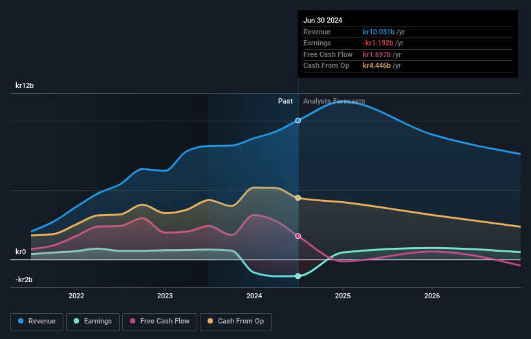Click the Revenue row label in tooltip

click(x=317, y=32)
